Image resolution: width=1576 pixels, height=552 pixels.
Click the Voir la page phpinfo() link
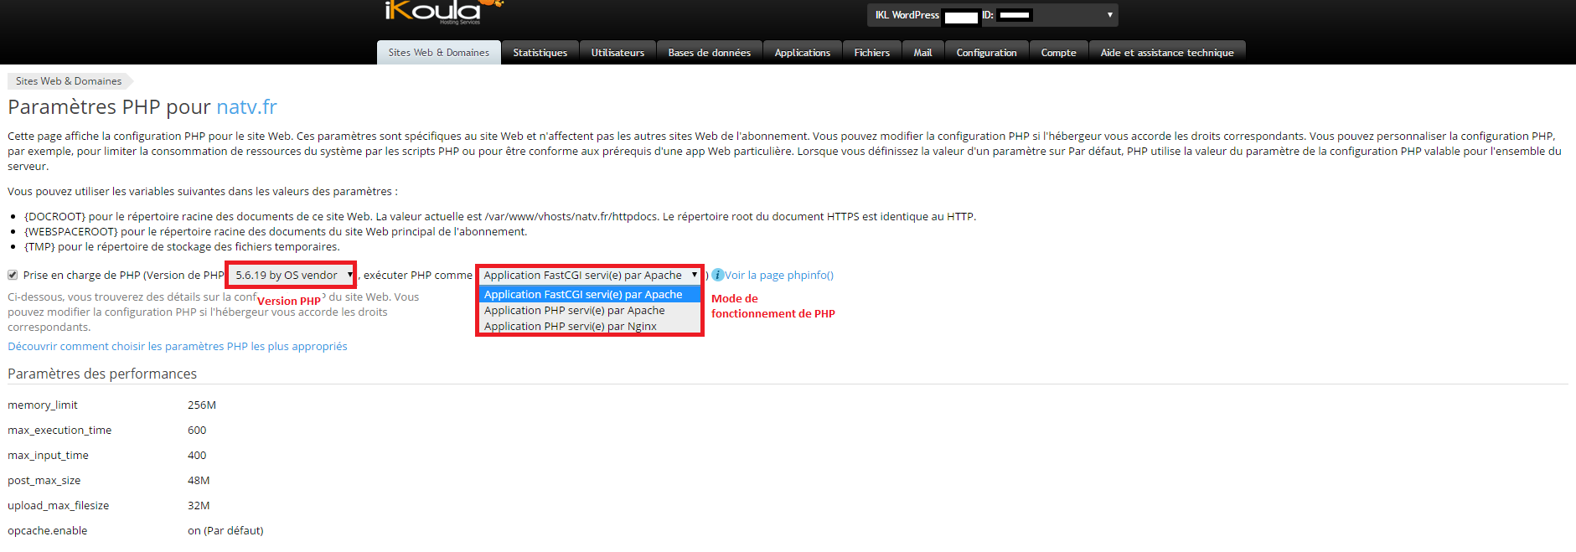click(778, 276)
